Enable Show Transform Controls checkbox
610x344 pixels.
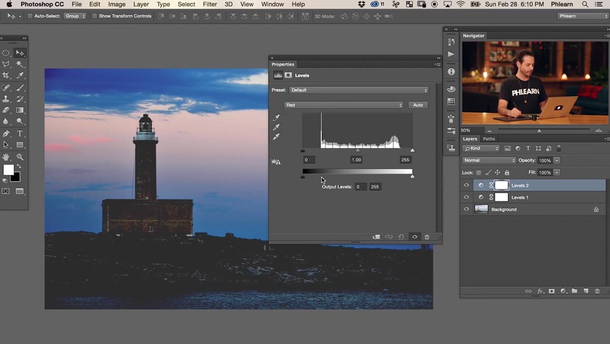tap(94, 16)
